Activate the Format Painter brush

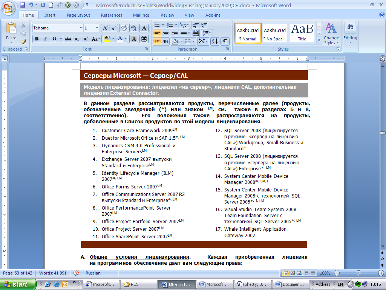pos(23,41)
